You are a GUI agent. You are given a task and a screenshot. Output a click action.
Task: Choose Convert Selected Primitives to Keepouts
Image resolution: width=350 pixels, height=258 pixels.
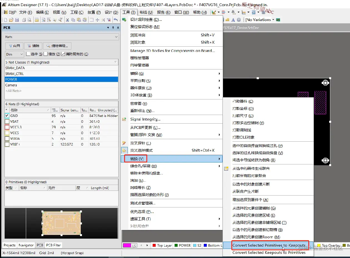coord(269,245)
